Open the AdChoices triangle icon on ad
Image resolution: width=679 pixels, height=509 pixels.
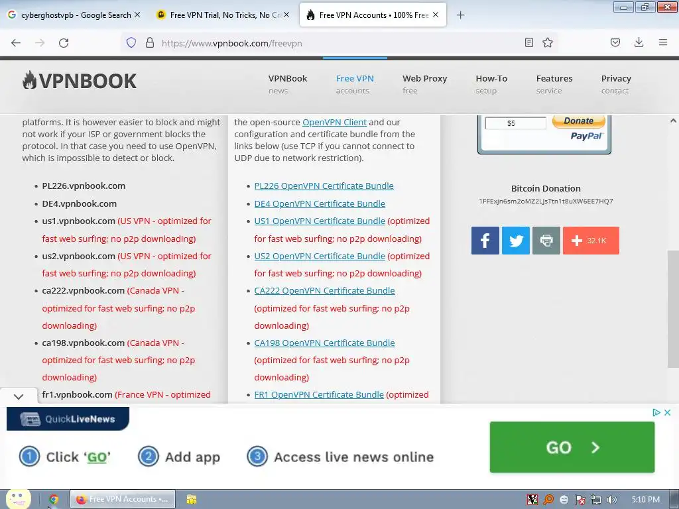click(656, 412)
